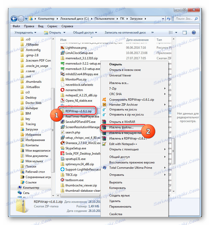This screenshot has height=225, width=210.
Task: Open the Файл menu
Action: click(x=16, y=26)
